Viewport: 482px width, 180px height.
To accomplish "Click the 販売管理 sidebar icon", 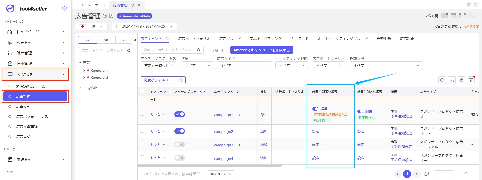I will [x=10, y=53].
